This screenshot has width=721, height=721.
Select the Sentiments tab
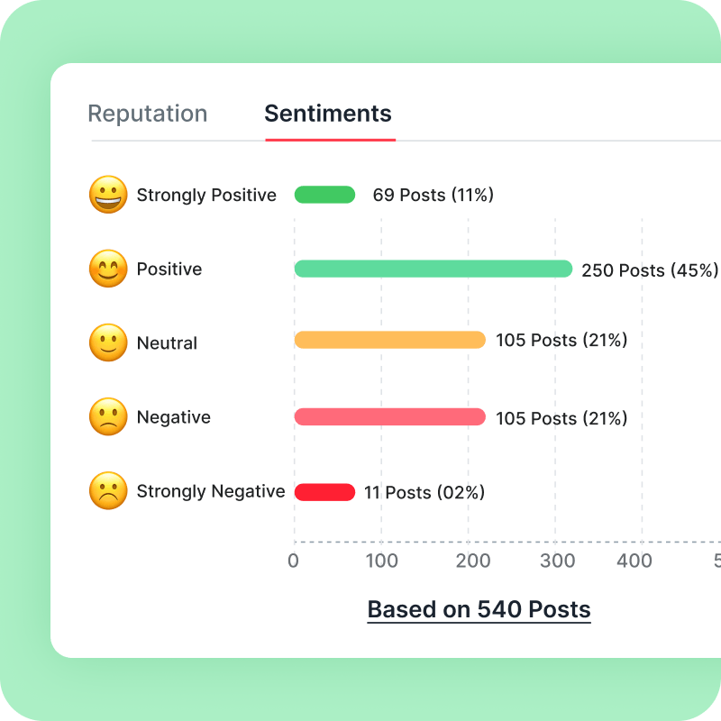pyautogui.click(x=328, y=114)
